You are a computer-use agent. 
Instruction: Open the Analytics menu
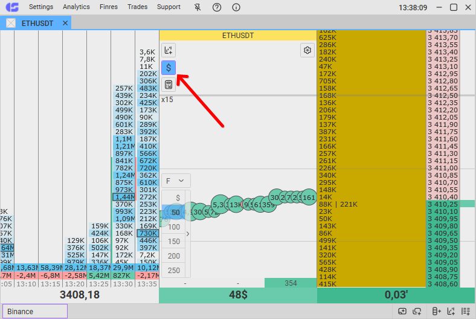tap(76, 7)
